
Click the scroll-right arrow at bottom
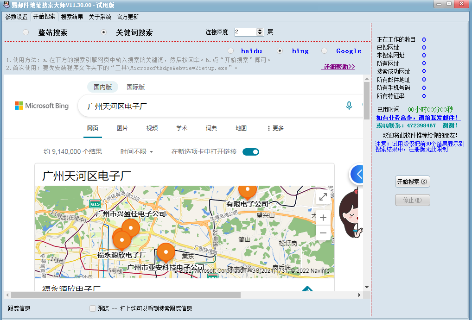359,295
